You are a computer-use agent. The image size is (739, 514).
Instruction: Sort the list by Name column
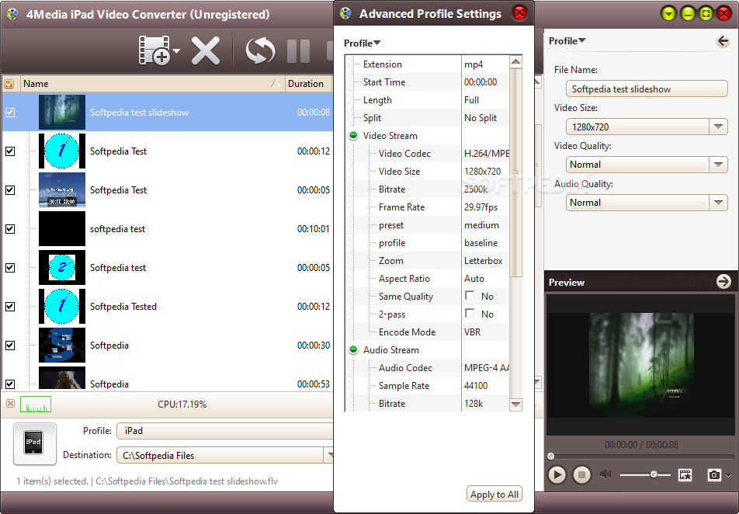point(152,84)
